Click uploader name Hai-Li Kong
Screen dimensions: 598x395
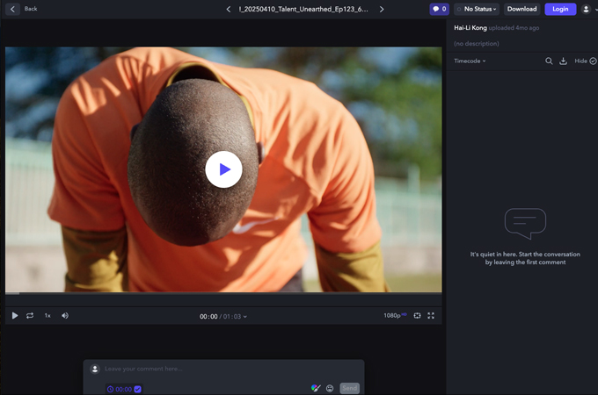coord(470,28)
